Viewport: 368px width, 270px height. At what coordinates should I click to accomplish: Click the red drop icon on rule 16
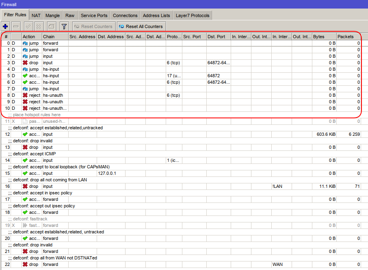coord(25,186)
